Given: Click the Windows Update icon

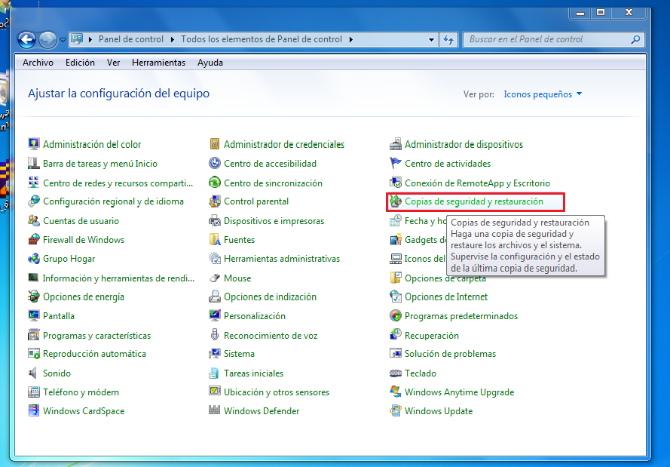Looking at the screenshot, I should [396, 410].
